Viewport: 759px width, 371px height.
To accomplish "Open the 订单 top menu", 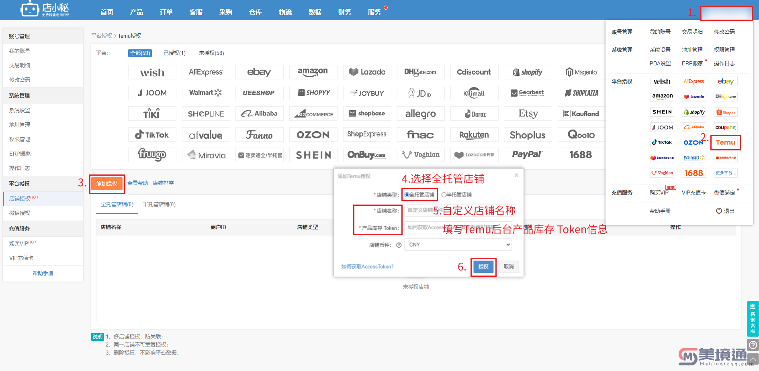I will (166, 12).
